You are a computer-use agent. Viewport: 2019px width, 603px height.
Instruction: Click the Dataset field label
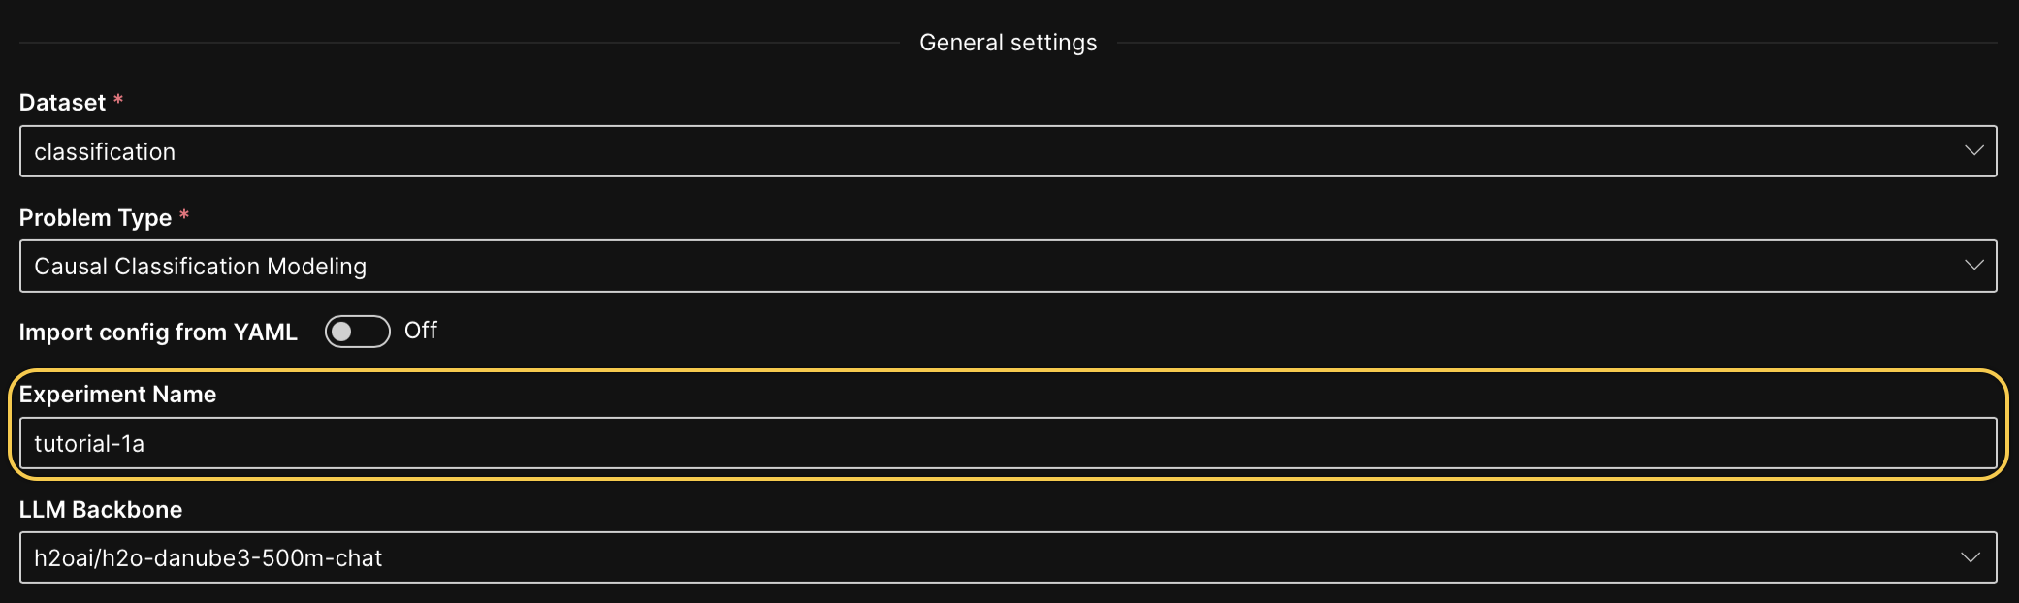62,102
